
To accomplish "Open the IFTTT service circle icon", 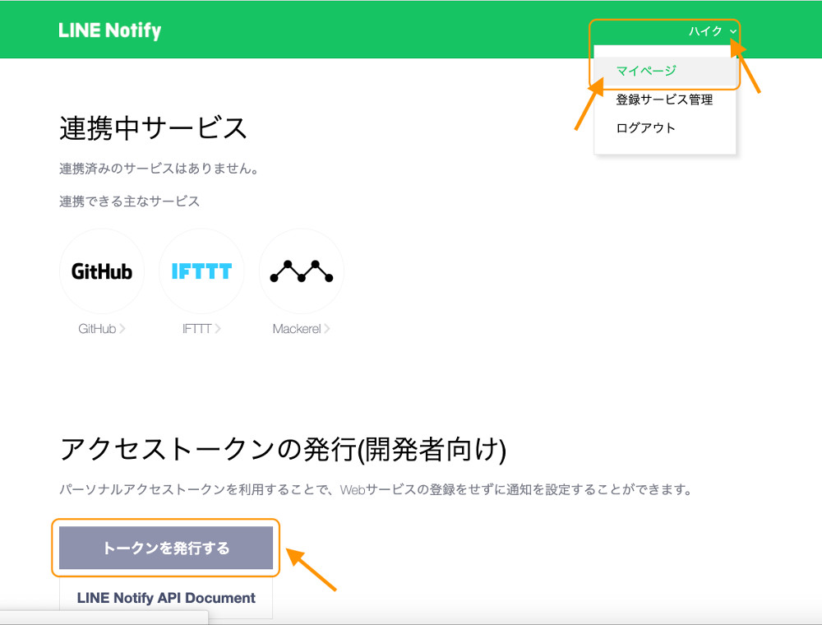I will point(201,271).
